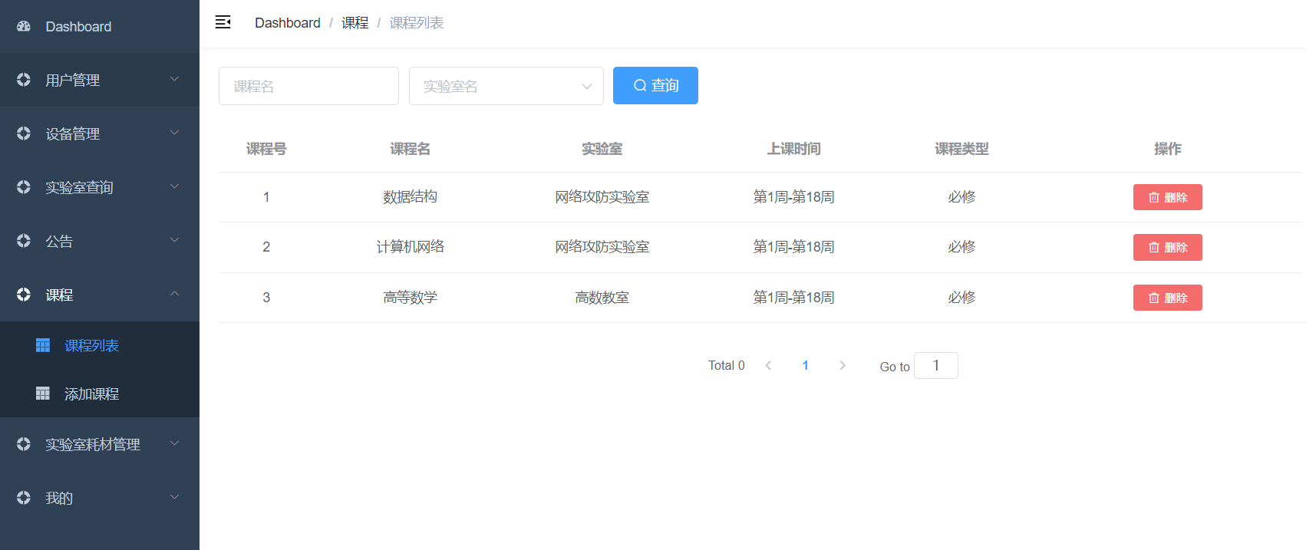
Task: Click the icon beside 设备管理
Action: click(x=24, y=133)
